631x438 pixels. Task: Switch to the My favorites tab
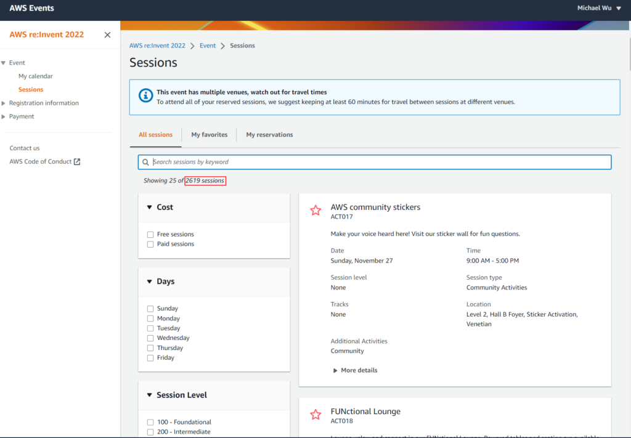coord(209,134)
